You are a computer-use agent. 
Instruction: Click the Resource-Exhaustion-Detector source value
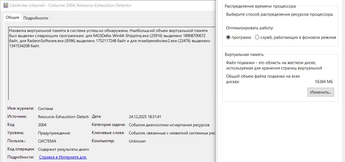(x=63, y=117)
